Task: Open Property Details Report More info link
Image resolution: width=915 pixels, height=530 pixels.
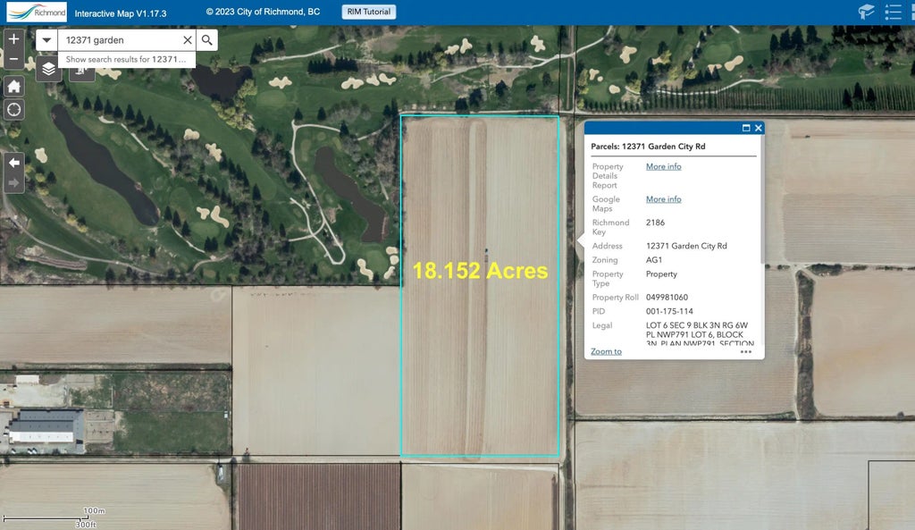Action: click(x=663, y=166)
